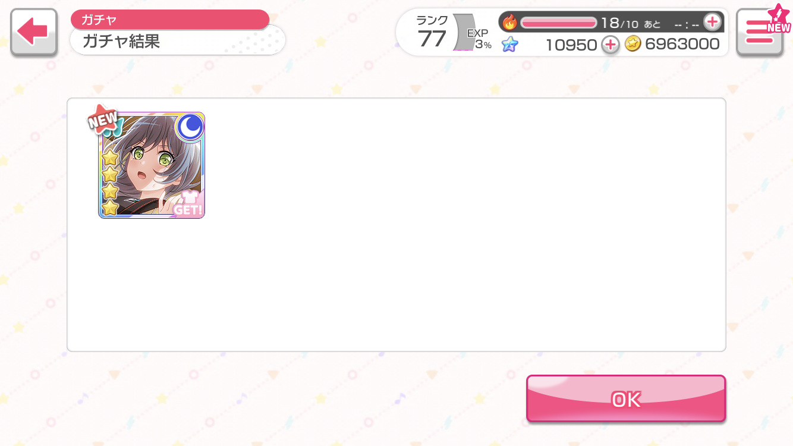Tap the column of four gold rarity stars
This screenshot has width=793, height=446.
[110, 182]
